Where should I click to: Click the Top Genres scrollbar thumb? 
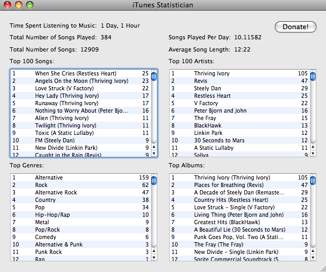154,180
